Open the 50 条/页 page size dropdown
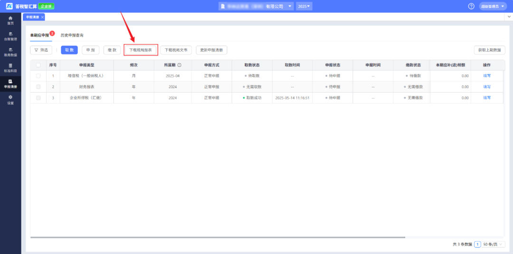This screenshot has height=254, width=513. [493, 244]
